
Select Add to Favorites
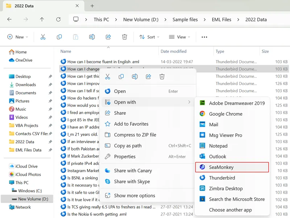[149, 124]
